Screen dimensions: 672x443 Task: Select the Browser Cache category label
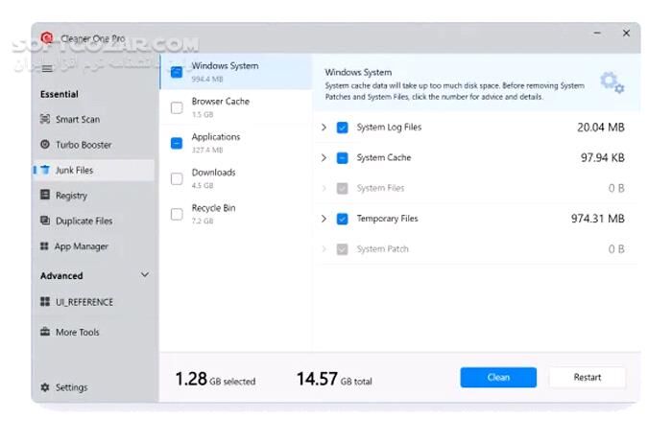[221, 102]
